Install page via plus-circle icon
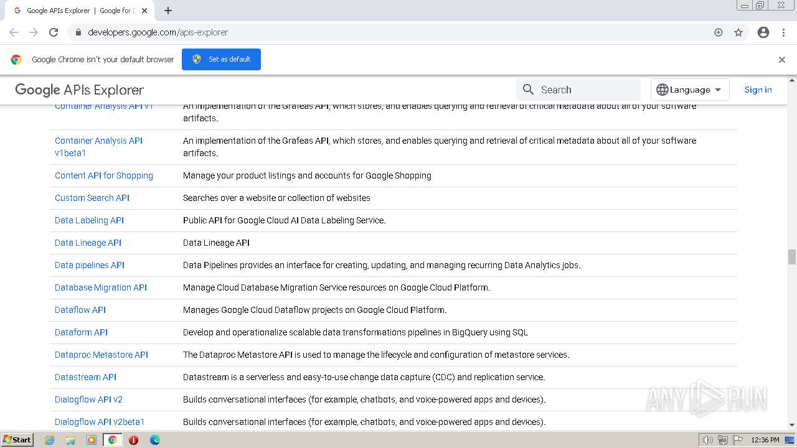 [719, 32]
